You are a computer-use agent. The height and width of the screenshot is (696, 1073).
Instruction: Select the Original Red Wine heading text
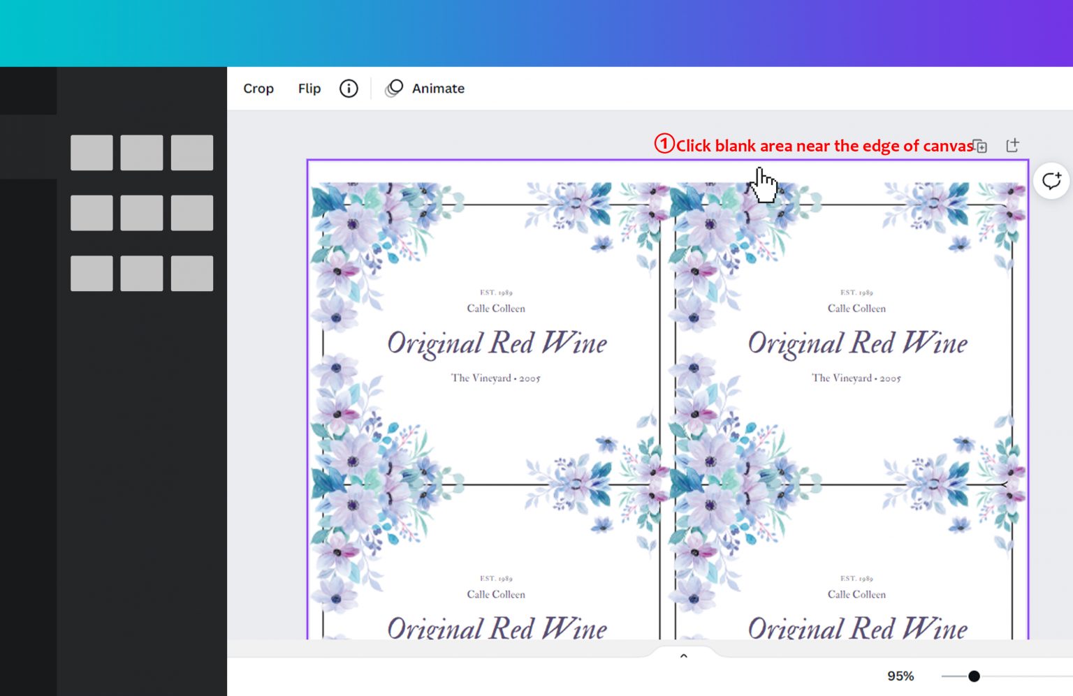click(496, 343)
